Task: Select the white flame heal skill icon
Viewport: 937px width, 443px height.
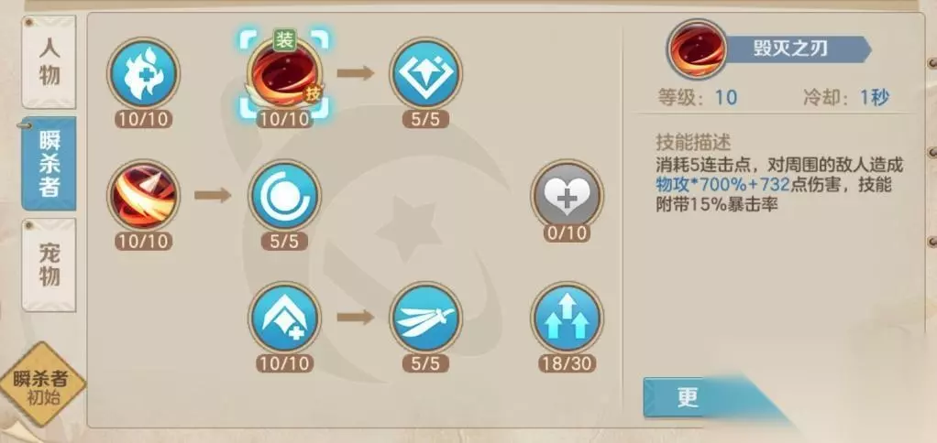Action: (x=143, y=73)
